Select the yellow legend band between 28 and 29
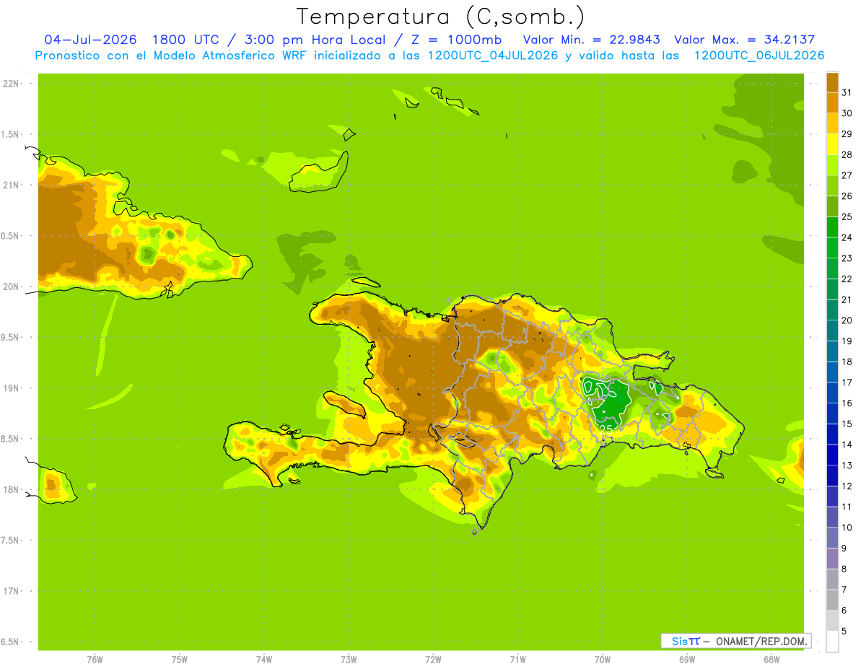The height and width of the screenshot is (669, 866). click(x=832, y=144)
